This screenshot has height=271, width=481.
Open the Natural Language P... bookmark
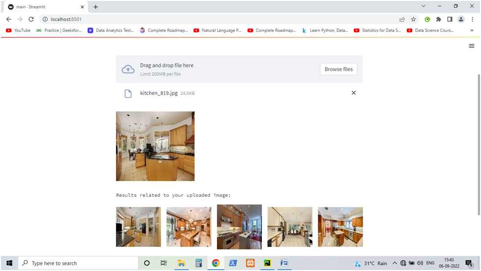point(218,30)
